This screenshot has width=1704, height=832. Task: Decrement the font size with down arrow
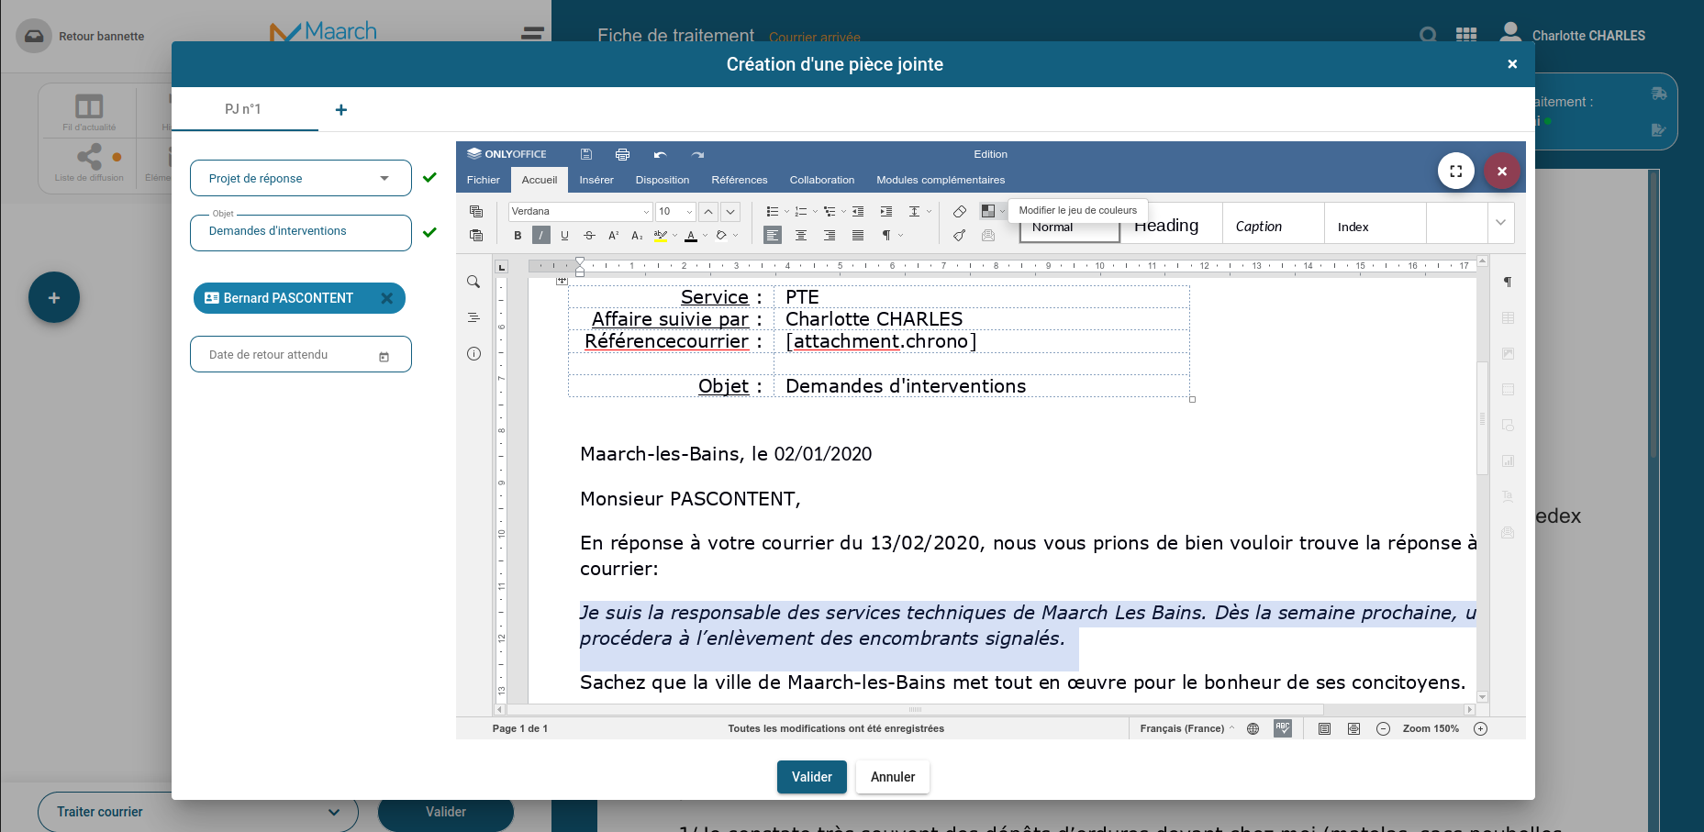point(730,212)
